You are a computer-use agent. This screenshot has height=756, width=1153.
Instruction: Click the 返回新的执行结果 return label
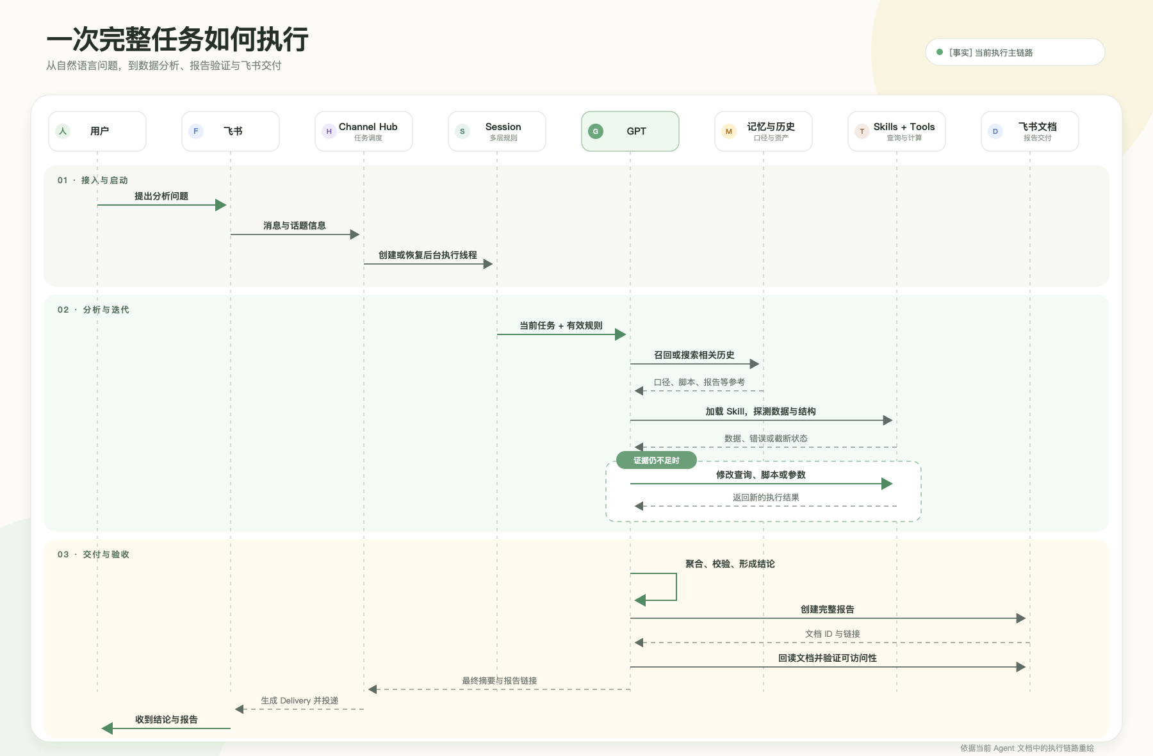pos(766,497)
